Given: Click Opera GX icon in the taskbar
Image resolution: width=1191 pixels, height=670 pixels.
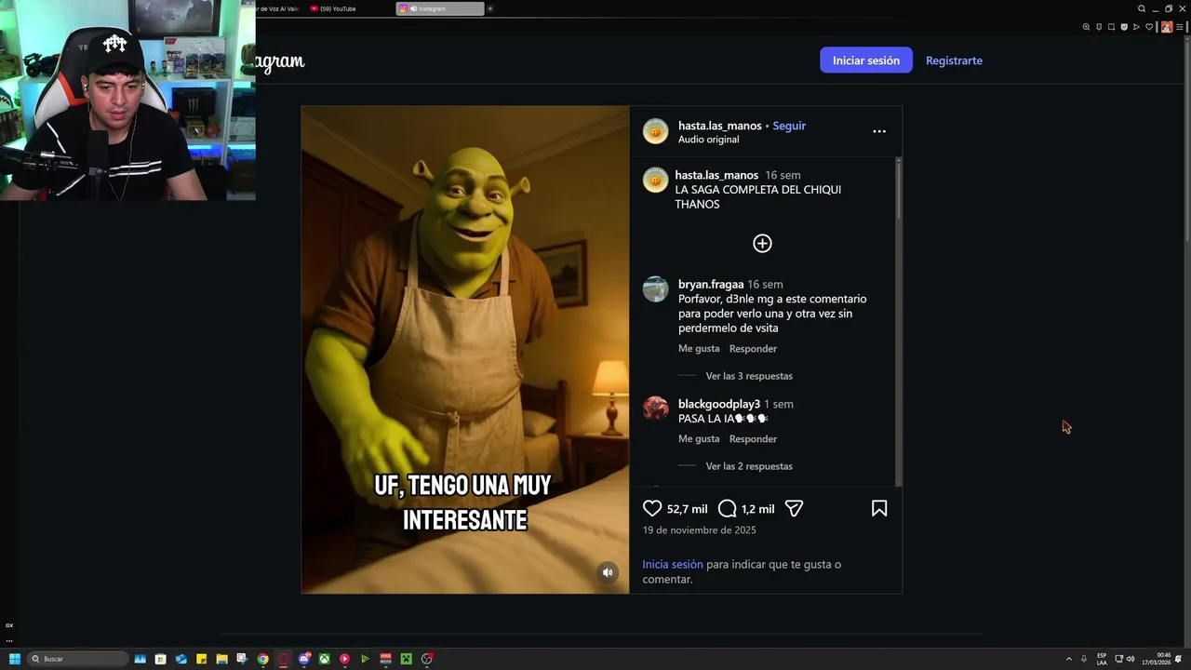Looking at the screenshot, I should click(283, 659).
